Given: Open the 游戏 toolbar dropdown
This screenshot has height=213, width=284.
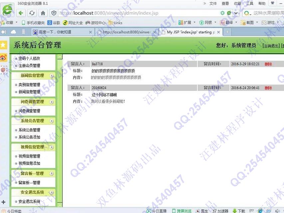Looking at the screenshot, I should (270, 22).
